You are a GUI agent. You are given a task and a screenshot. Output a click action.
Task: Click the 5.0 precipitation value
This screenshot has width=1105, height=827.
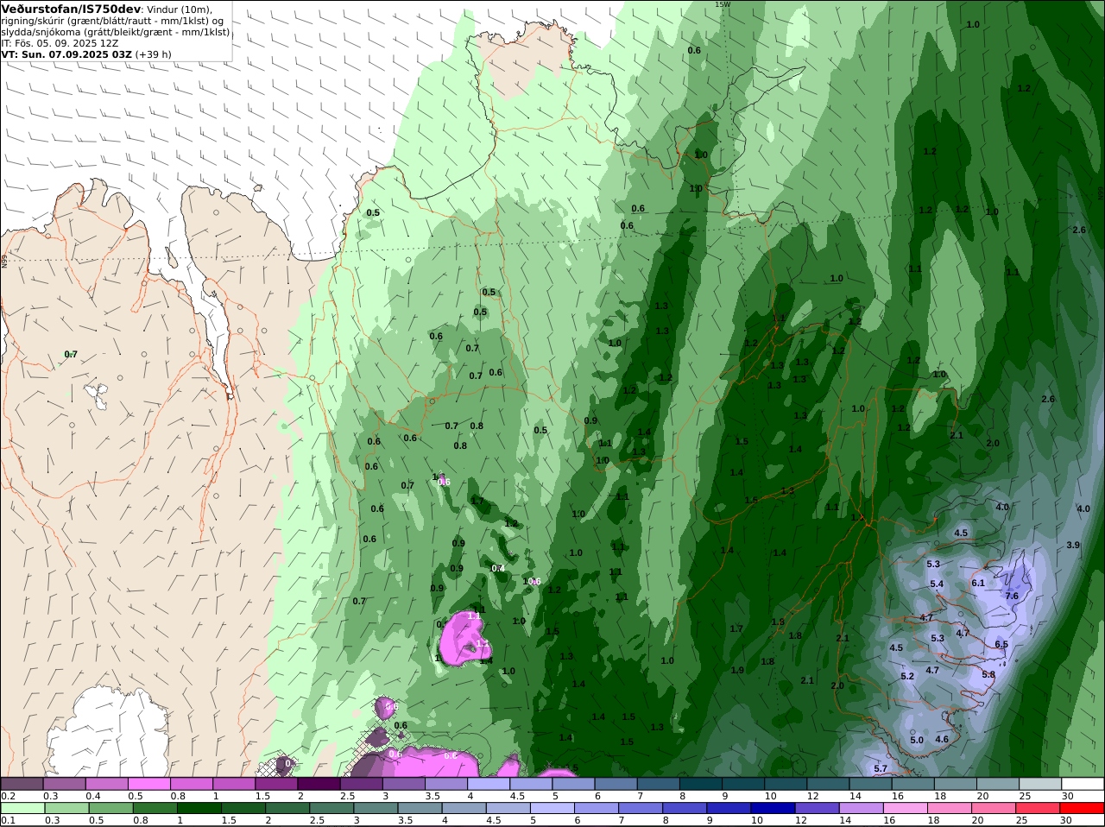point(917,741)
